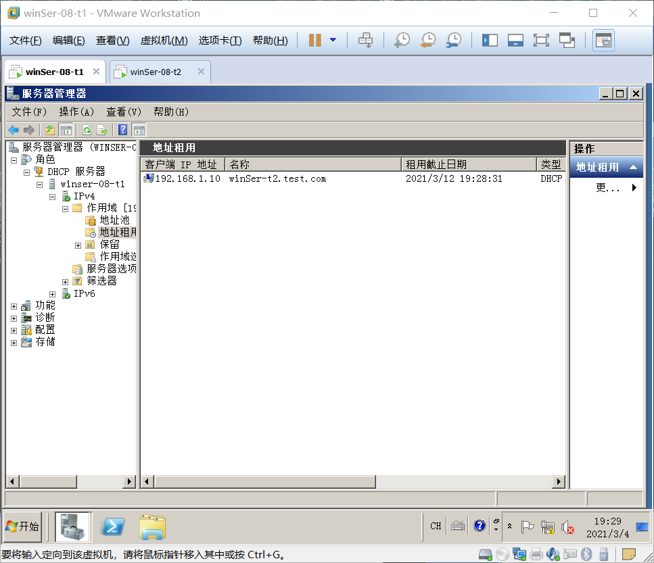Image resolution: width=654 pixels, height=563 pixels.
Task: Click the CH language indicator in taskbar
Action: pyautogui.click(x=436, y=527)
